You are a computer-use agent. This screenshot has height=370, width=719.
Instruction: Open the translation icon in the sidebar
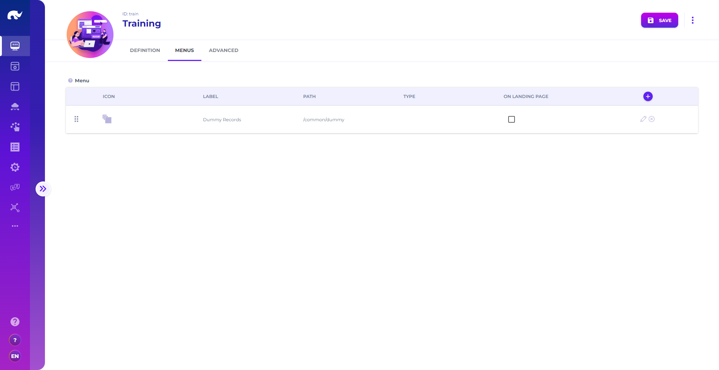(x=15, y=187)
